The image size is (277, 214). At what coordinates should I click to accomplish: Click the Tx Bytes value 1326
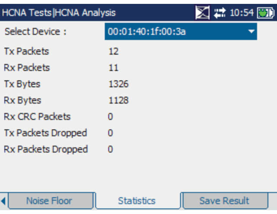click(118, 84)
